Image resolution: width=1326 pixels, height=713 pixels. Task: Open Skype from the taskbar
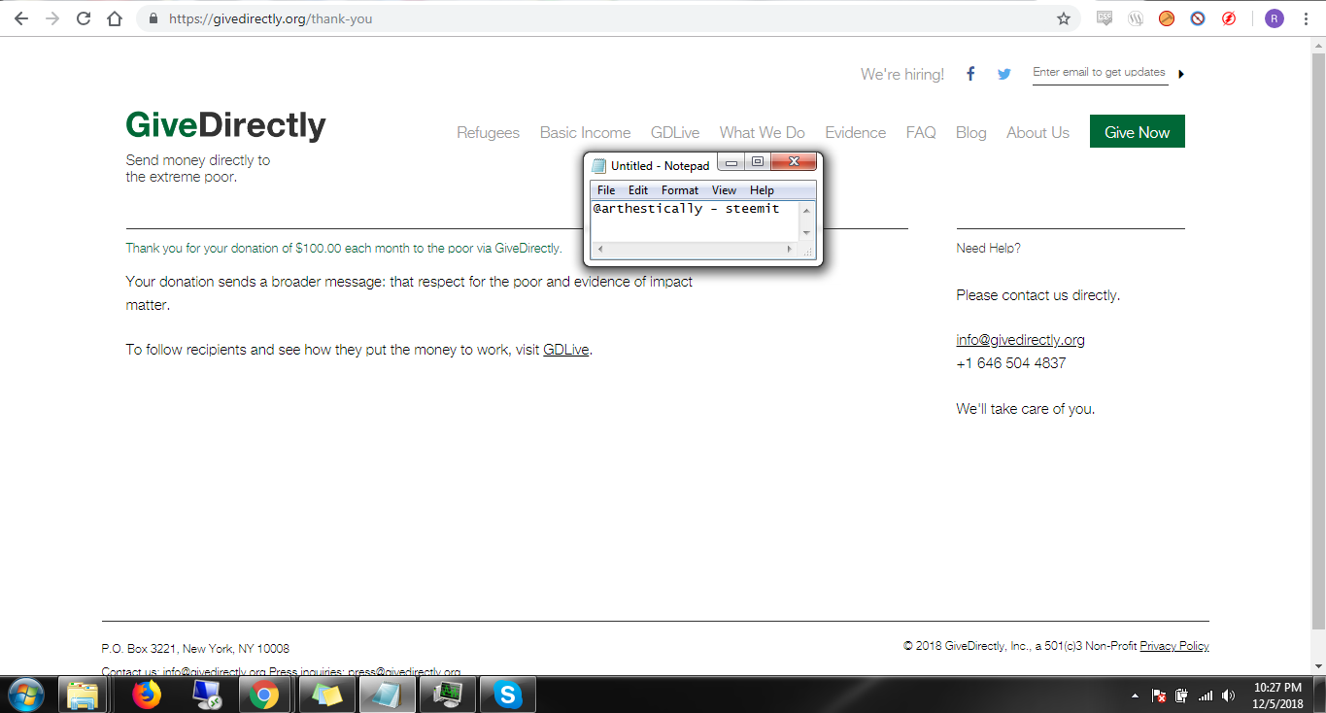(507, 695)
